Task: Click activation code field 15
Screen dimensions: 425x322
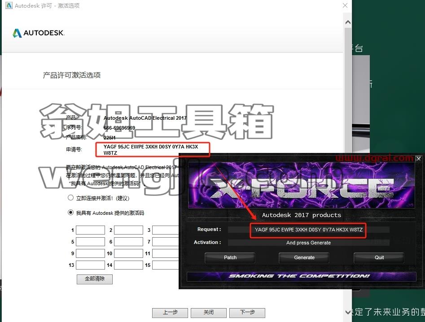Action: [x=165, y=265]
